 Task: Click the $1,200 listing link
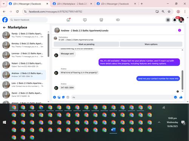point(76,40)
